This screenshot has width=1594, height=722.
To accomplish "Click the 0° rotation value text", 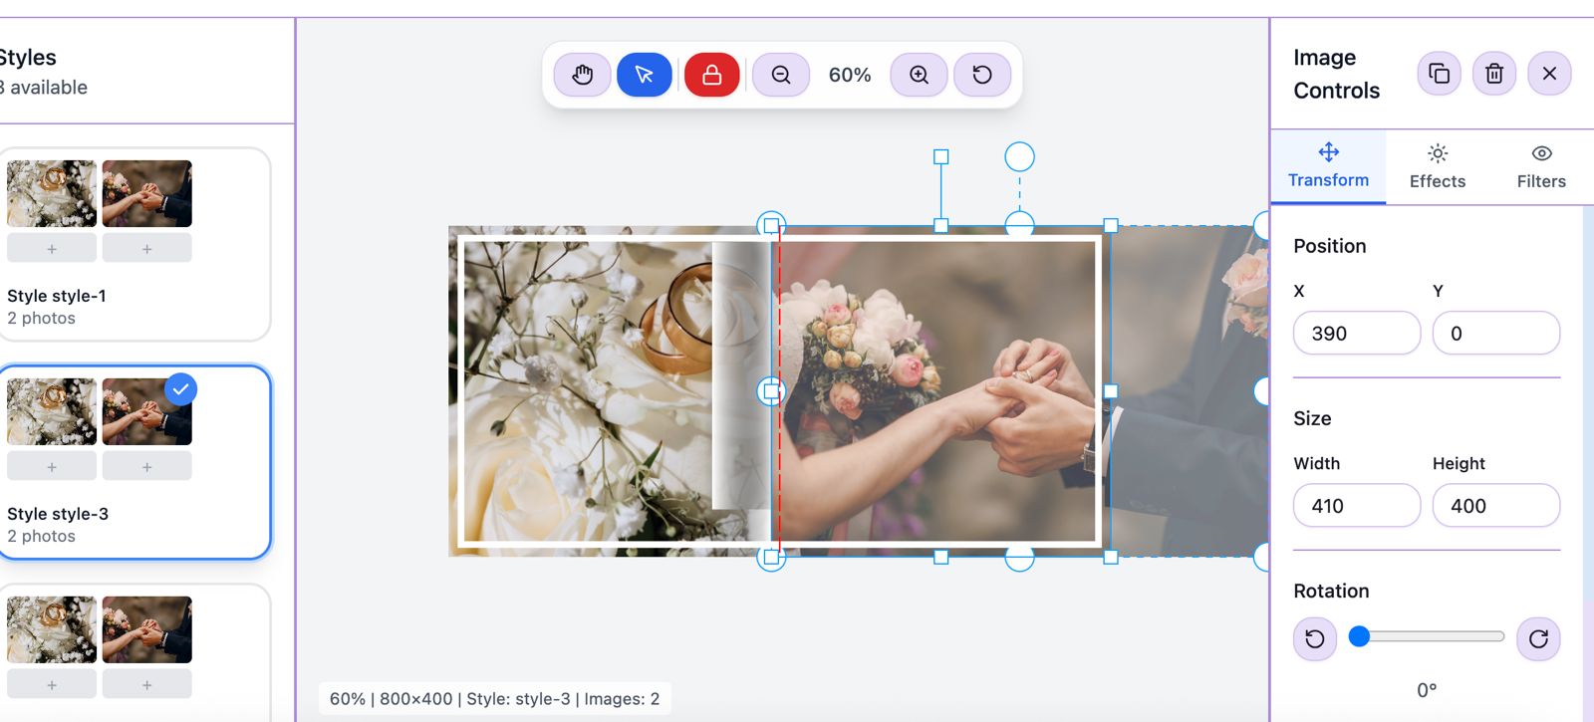I will pyautogui.click(x=1427, y=689).
